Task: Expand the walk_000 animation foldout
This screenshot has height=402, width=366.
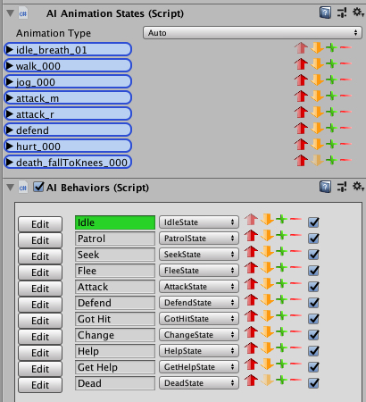Action: click(10, 65)
